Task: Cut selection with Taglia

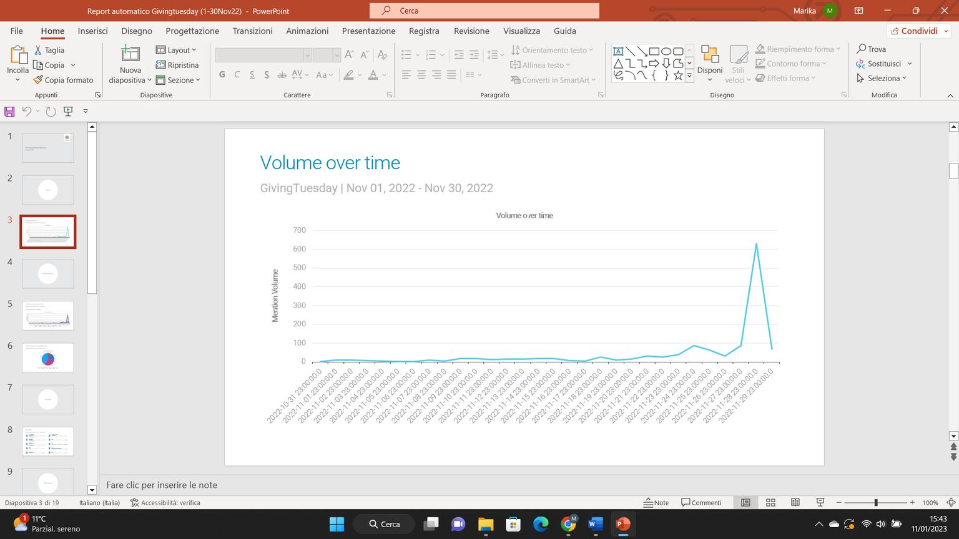Action: click(x=49, y=50)
